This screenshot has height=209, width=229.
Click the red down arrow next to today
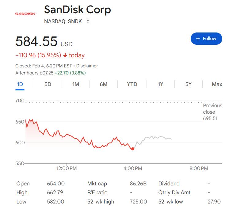[x=65, y=55]
